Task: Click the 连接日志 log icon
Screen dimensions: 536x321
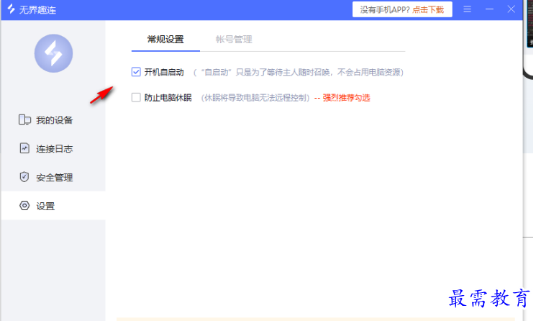Action: pos(24,148)
